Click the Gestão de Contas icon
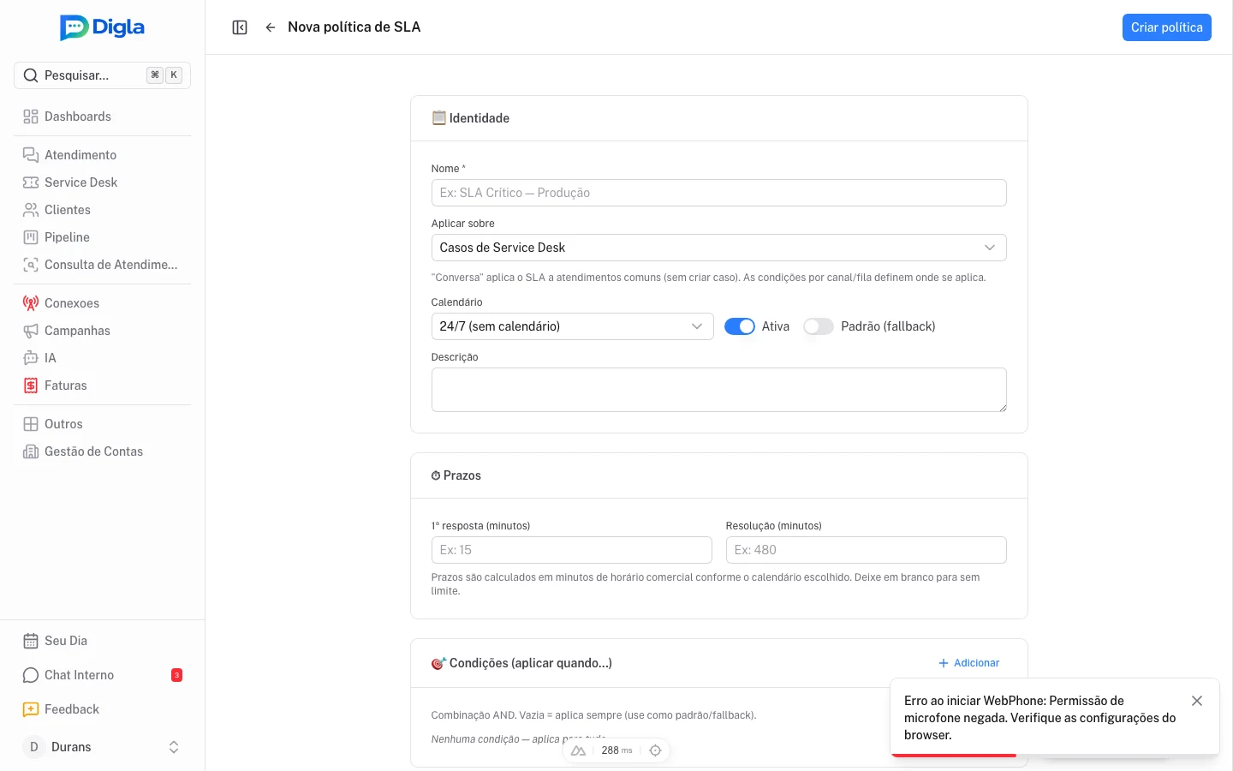1233x771 pixels. coord(31,451)
